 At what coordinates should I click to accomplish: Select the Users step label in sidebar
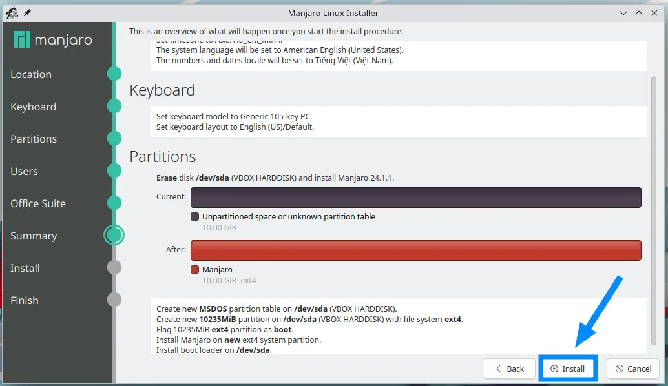tap(24, 171)
